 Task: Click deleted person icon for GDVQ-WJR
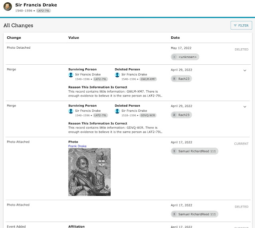coord(117,111)
